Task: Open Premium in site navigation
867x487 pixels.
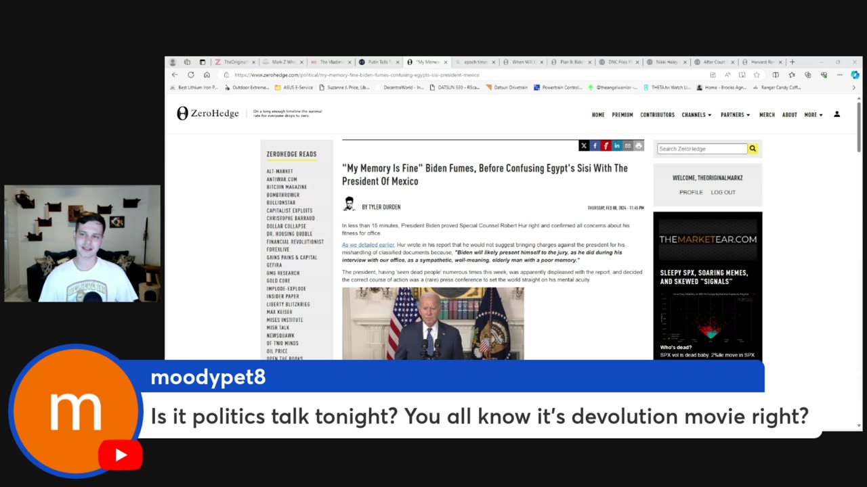Action: [622, 115]
